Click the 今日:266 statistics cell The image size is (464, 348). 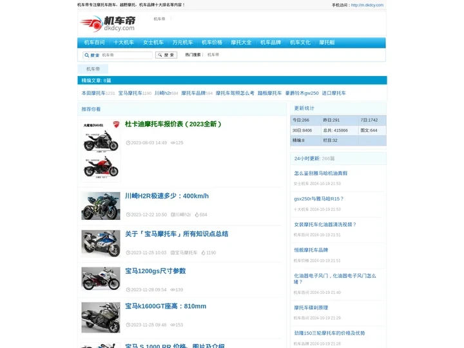305,120
